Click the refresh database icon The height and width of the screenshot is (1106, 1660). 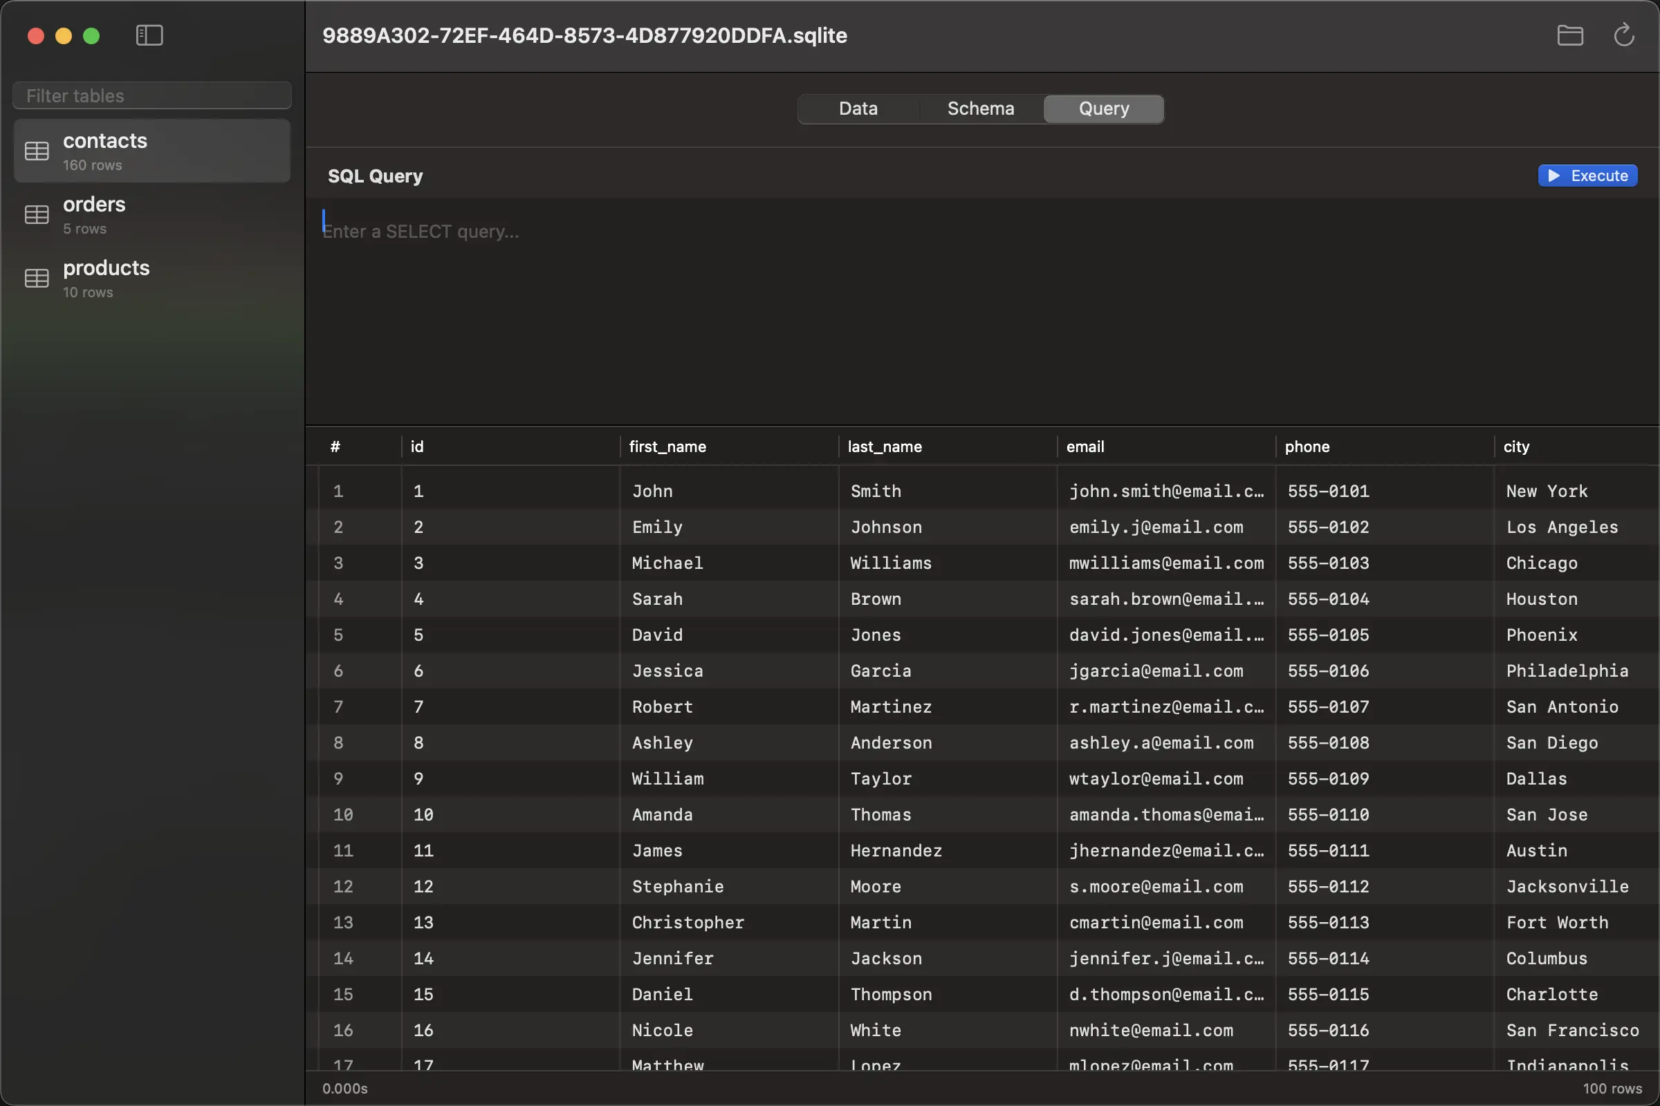point(1623,35)
